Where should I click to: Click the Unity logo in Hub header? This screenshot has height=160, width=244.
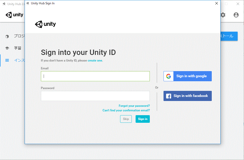(x=14, y=15)
